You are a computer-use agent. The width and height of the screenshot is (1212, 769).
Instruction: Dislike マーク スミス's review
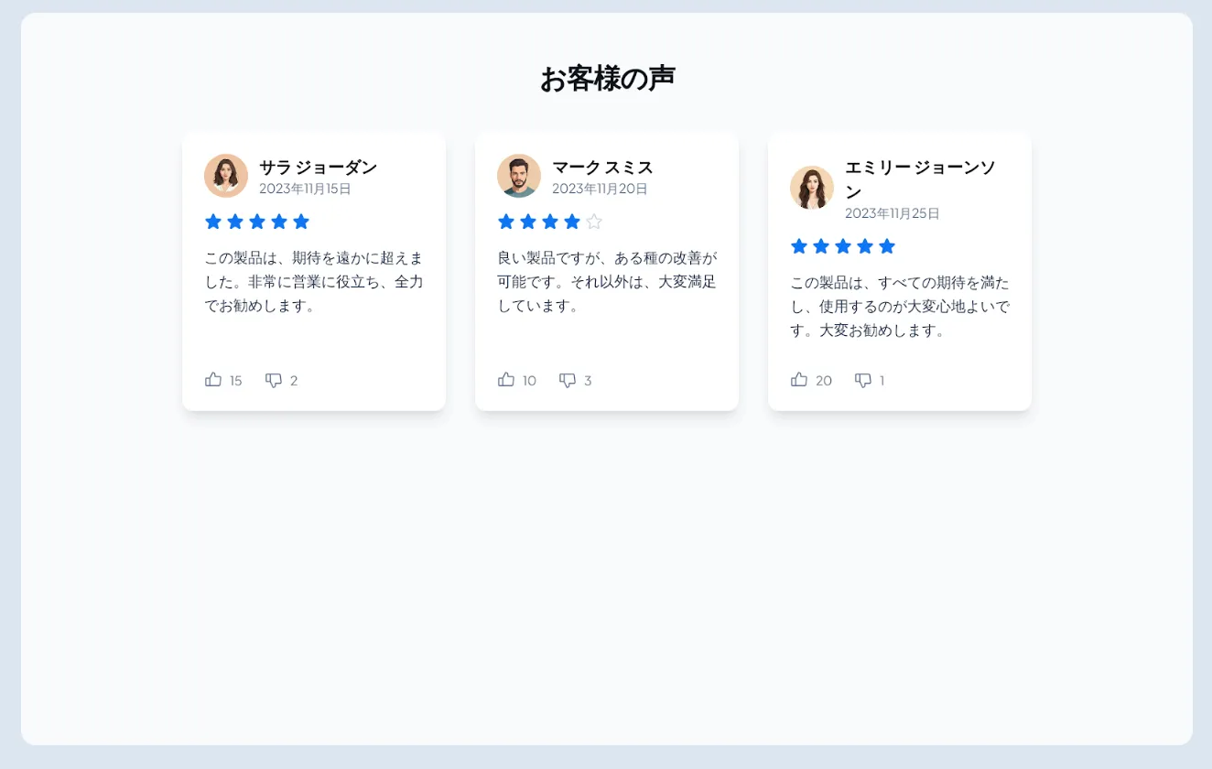tap(568, 381)
